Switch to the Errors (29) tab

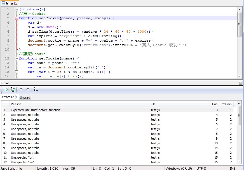(x=9, y=97)
